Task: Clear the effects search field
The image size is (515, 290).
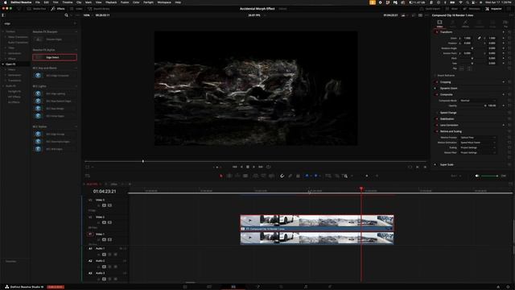Action: coord(75,23)
